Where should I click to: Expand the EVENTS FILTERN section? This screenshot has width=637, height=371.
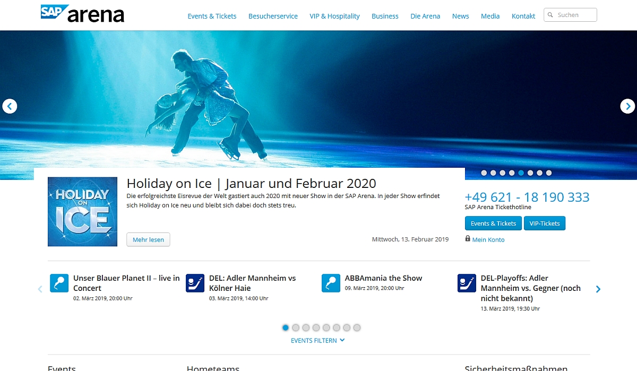[x=318, y=340]
